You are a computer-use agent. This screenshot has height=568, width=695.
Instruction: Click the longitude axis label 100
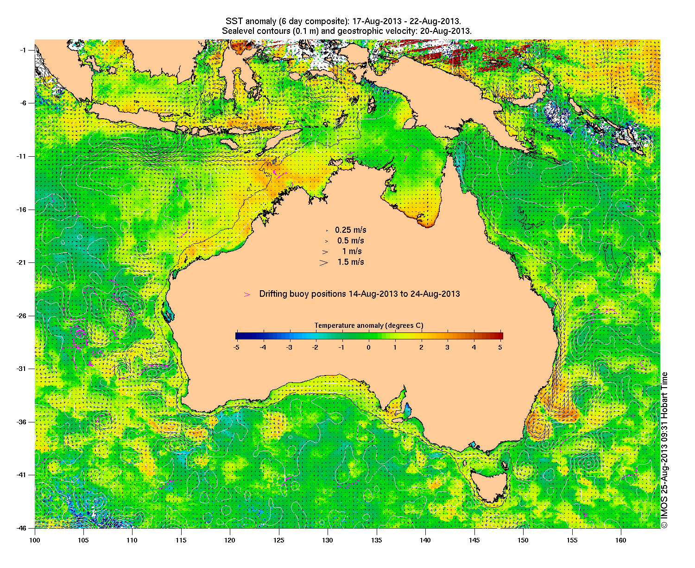coord(35,540)
